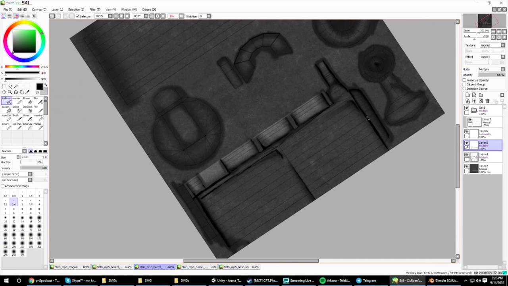
Task: Hide Layer4 using its eye icon
Action: [x=467, y=155]
